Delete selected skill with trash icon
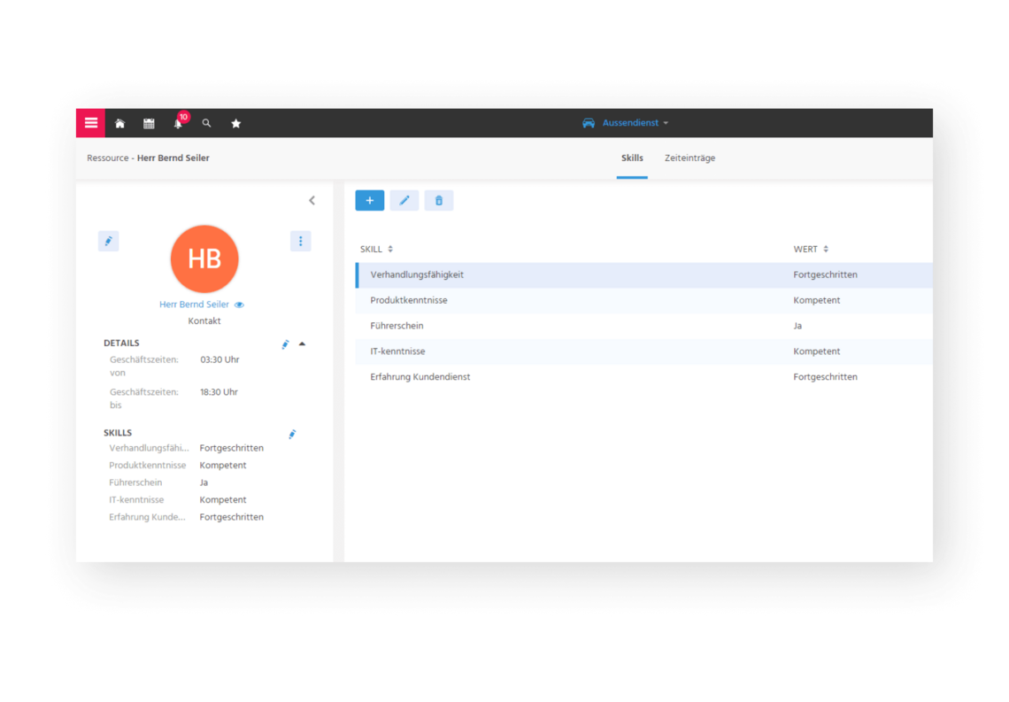The width and height of the screenshot is (1009, 702). click(439, 201)
